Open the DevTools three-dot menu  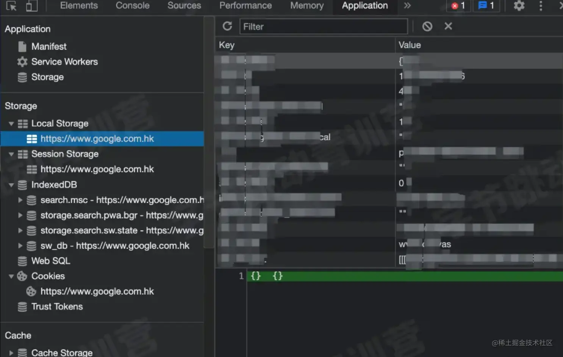(541, 6)
